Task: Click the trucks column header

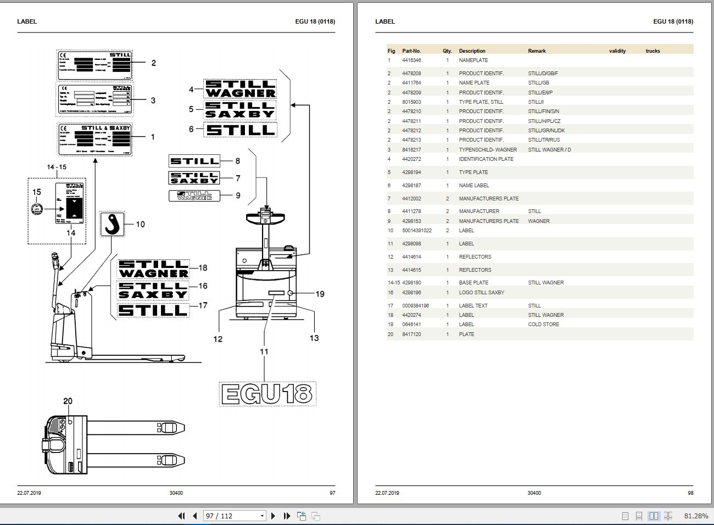Action: (653, 51)
